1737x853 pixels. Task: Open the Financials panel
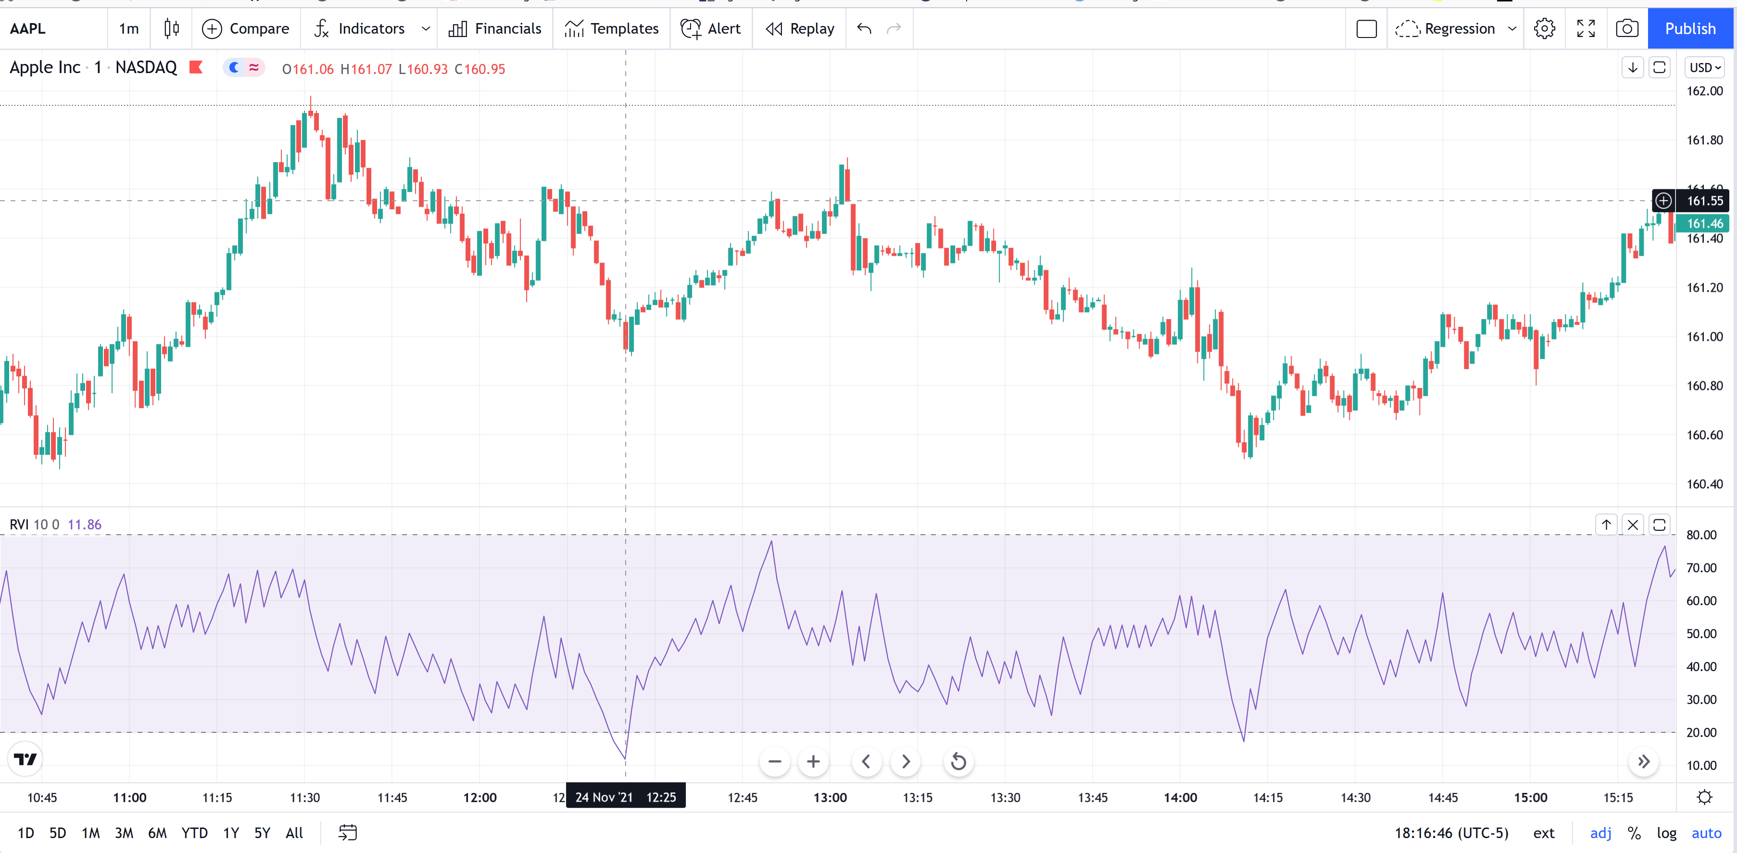(495, 28)
